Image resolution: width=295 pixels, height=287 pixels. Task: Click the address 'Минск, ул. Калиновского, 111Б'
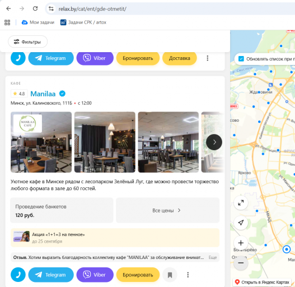(41, 103)
